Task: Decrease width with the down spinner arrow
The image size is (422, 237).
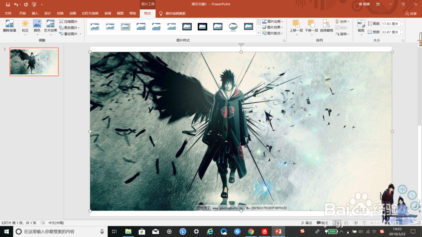Action: pos(401,33)
